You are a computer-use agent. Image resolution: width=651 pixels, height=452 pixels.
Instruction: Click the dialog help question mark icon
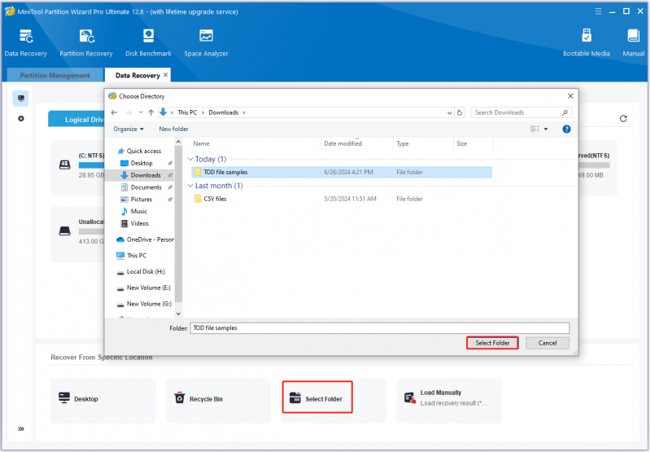tap(566, 129)
